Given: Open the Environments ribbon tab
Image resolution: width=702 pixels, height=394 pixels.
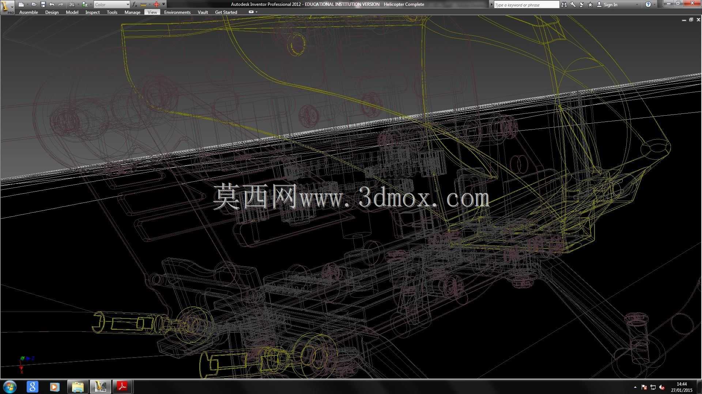Looking at the screenshot, I should [177, 12].
